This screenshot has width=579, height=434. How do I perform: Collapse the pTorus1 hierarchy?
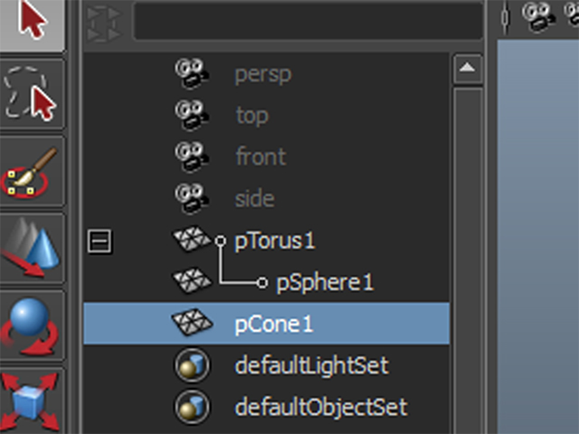point(100,241)
